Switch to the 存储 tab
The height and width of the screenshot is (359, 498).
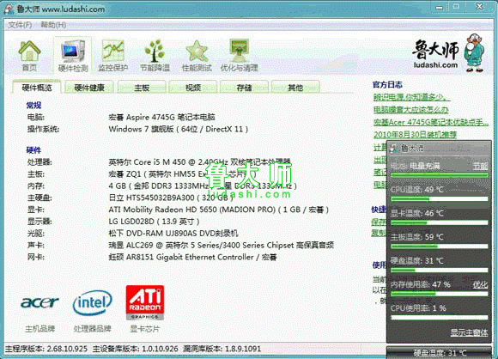coord(244,88)
